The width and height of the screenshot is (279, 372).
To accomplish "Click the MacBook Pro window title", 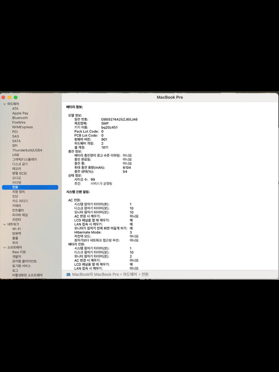I will (x=170, y=97).
